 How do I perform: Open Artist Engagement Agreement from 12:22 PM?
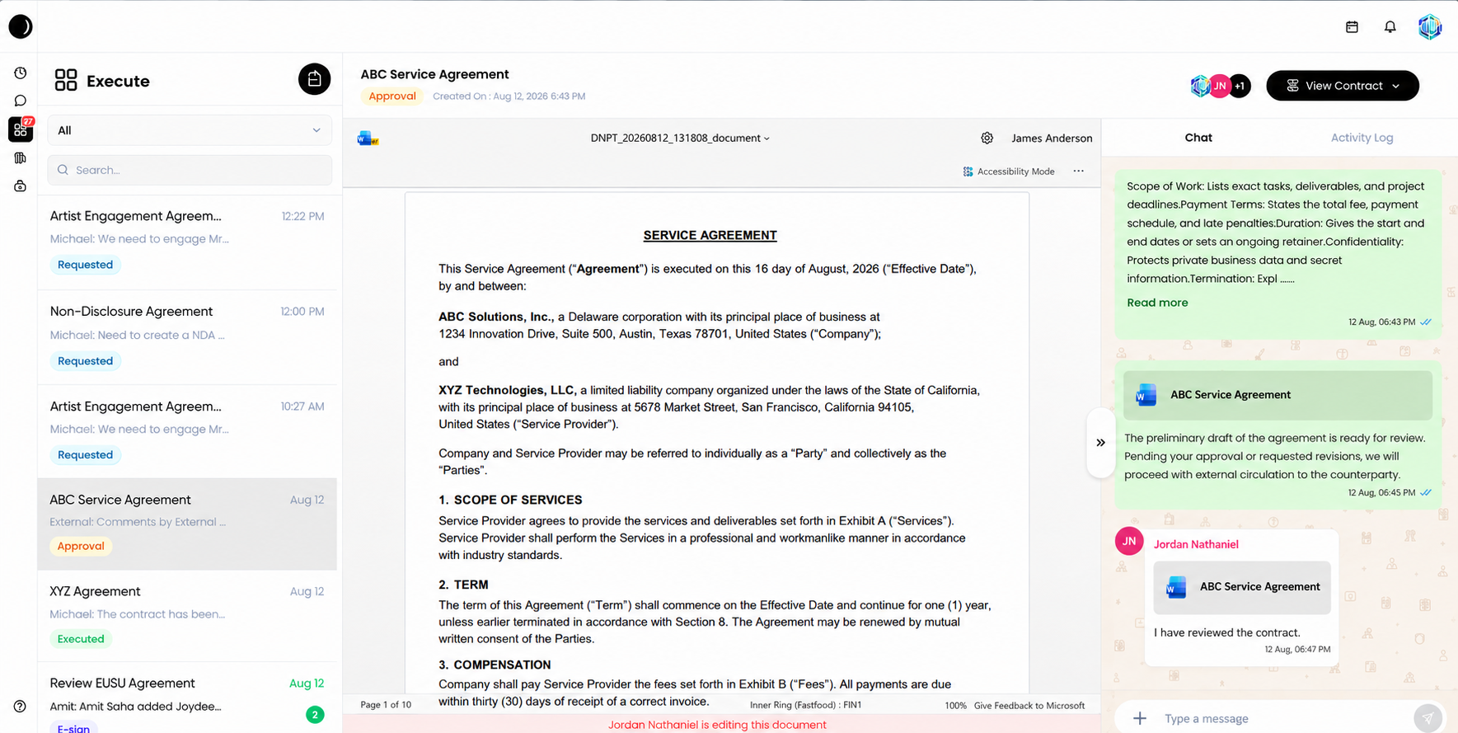pyautogui.click(x=187, y=241)
